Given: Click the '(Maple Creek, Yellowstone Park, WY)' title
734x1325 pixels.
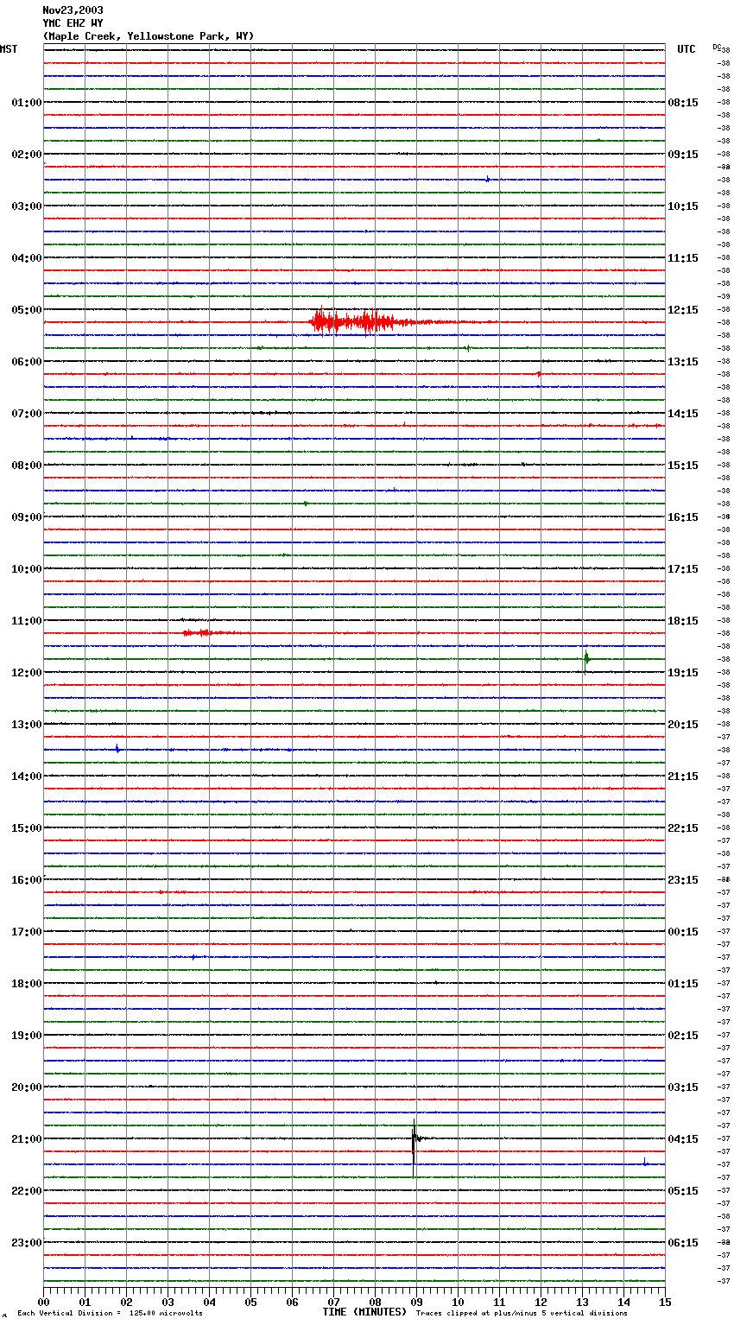Looking at the screenshot, I should tap(148, 36).
